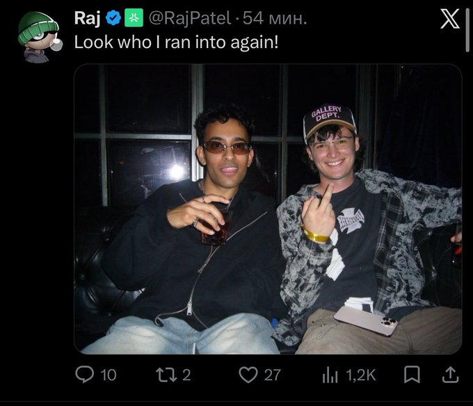Click the 1,2K views count
This screenshot has height=406, width=473.
[x=361, y=375]
